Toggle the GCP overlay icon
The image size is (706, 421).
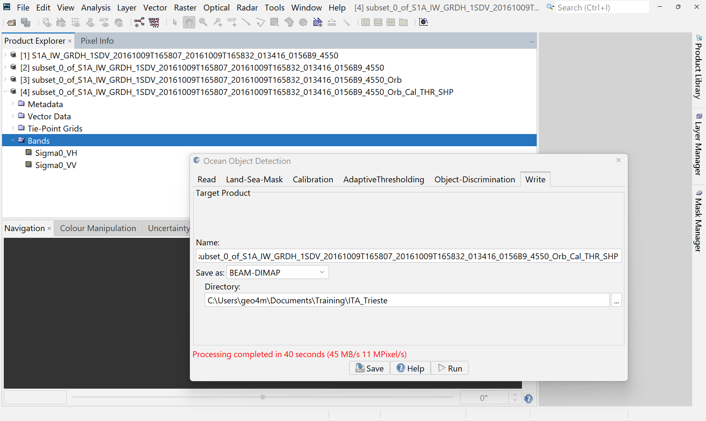pyautogui.click(x=104, y=23)
